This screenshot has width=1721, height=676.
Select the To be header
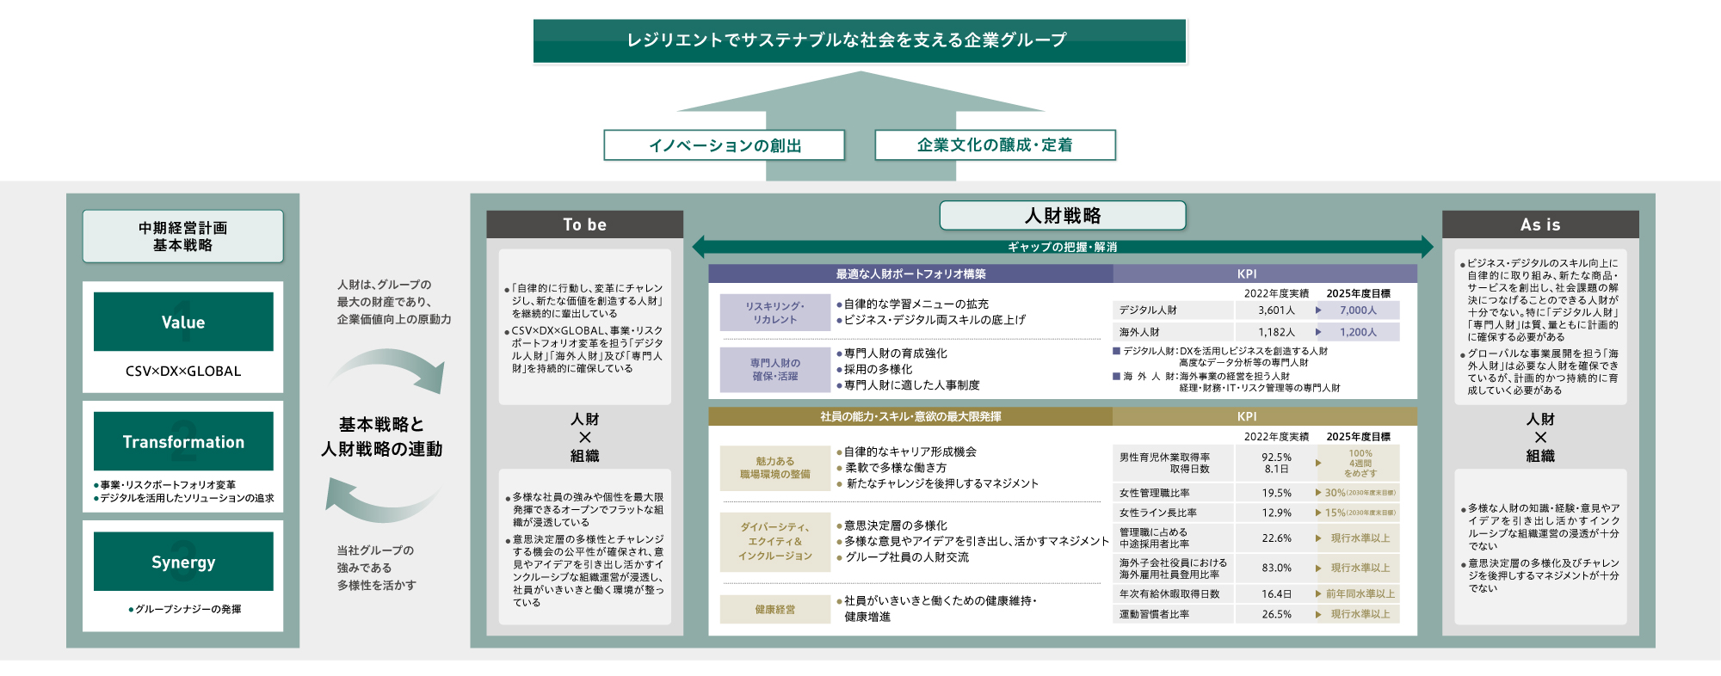[x=585, y=224]
